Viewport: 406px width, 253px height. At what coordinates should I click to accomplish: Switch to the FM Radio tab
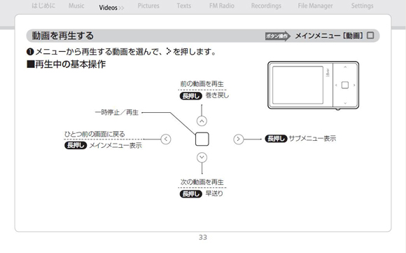pos(222,6)
